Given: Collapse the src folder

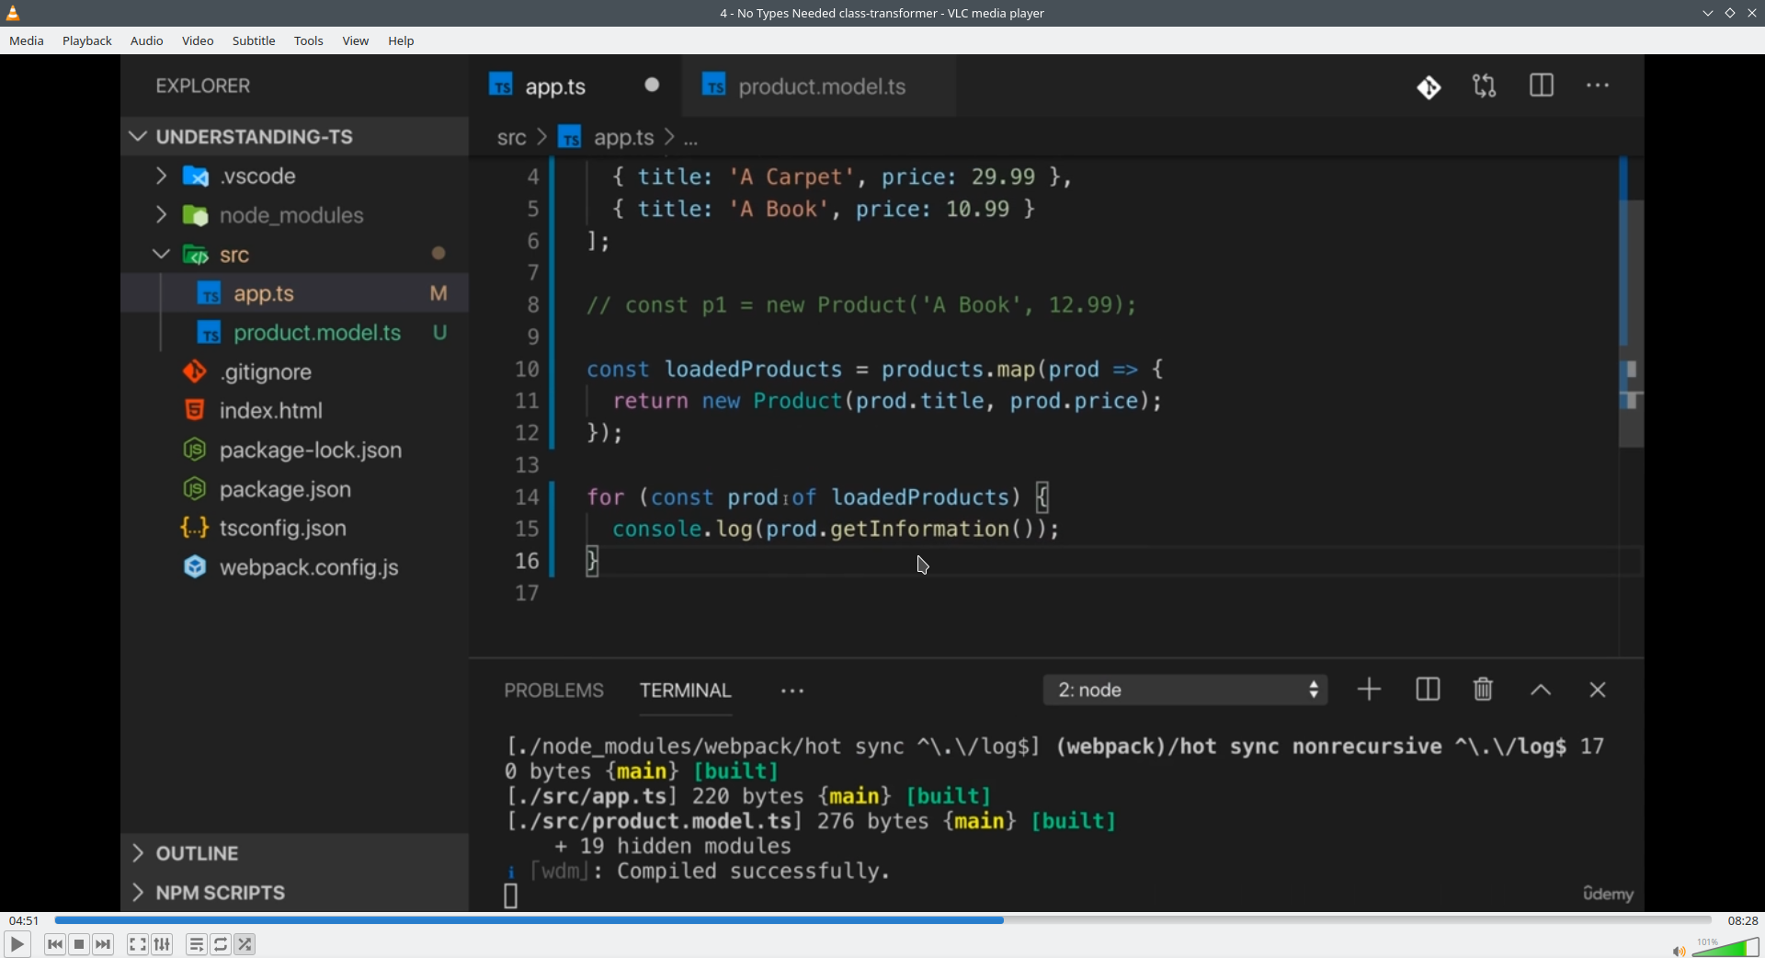Looking at the screenshot, I should point(294,255).
